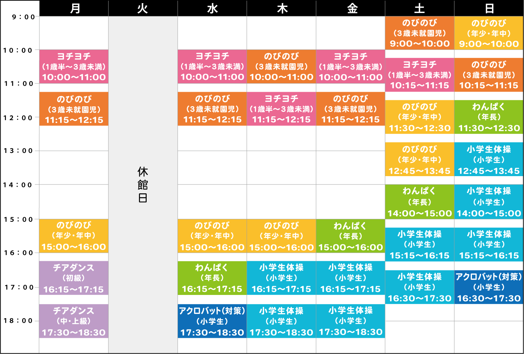Click the 休館日 closed-day label
Screen dimensions: 524x354
pyautogui.click(x=143, y=185)
